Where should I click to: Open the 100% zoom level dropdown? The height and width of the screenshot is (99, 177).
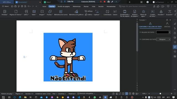point(145,94)
